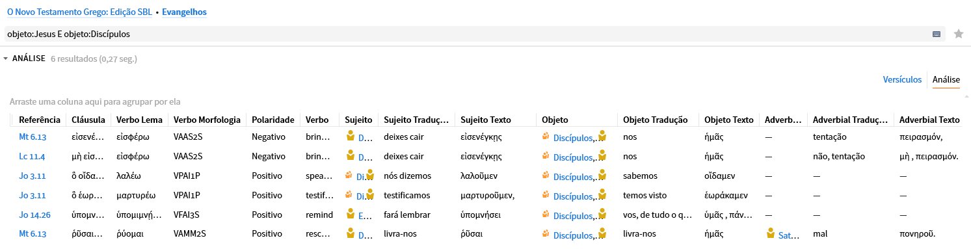
Task: Click Objeto group icon in λαλέω row
Action: (546, 176)
